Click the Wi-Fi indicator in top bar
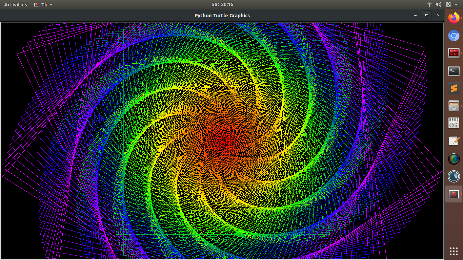Viewport: 463px width, 260px height. 429,4
